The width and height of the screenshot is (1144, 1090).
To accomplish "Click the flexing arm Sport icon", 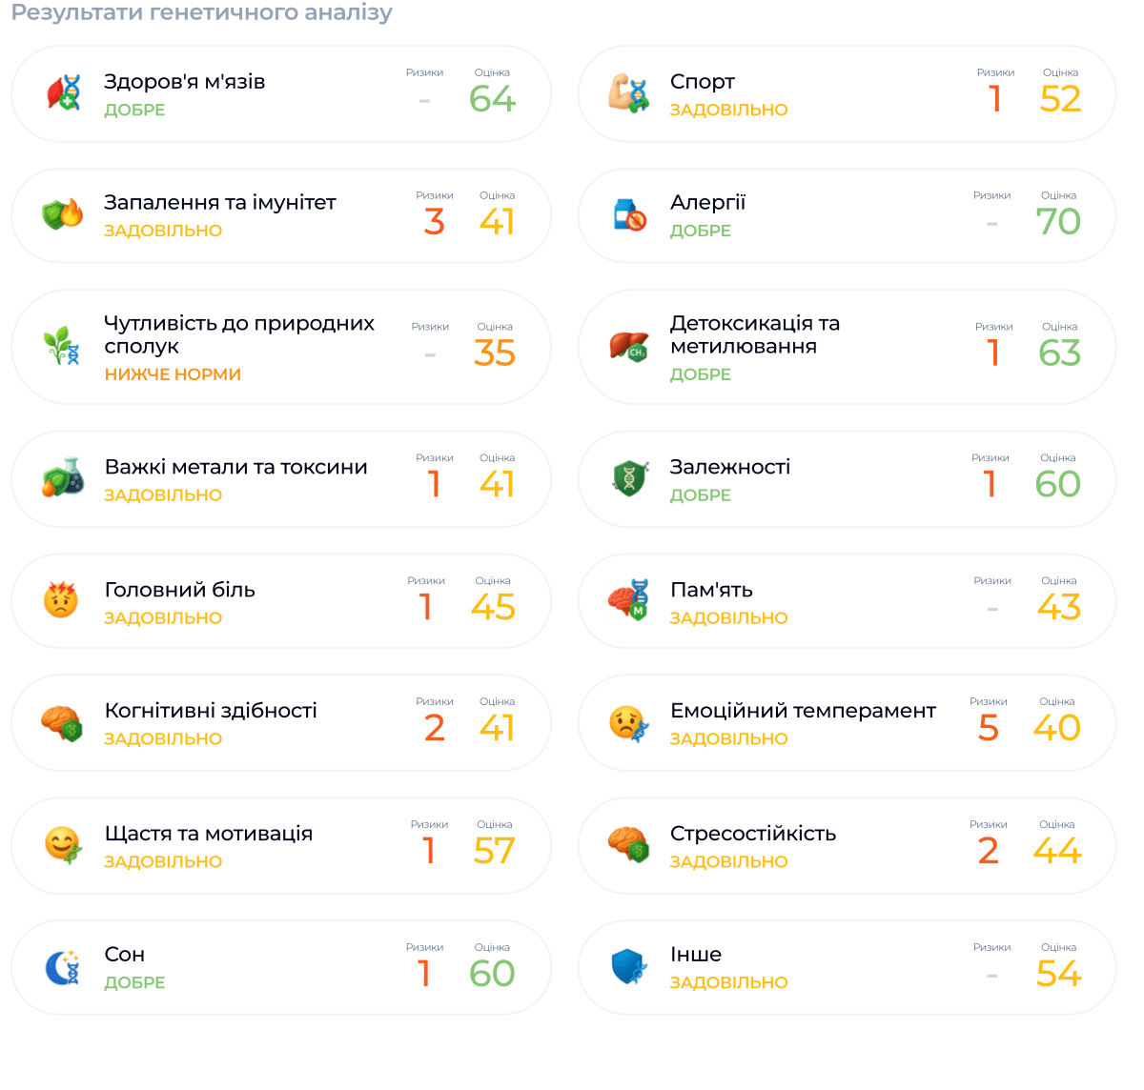I will 629,93.
